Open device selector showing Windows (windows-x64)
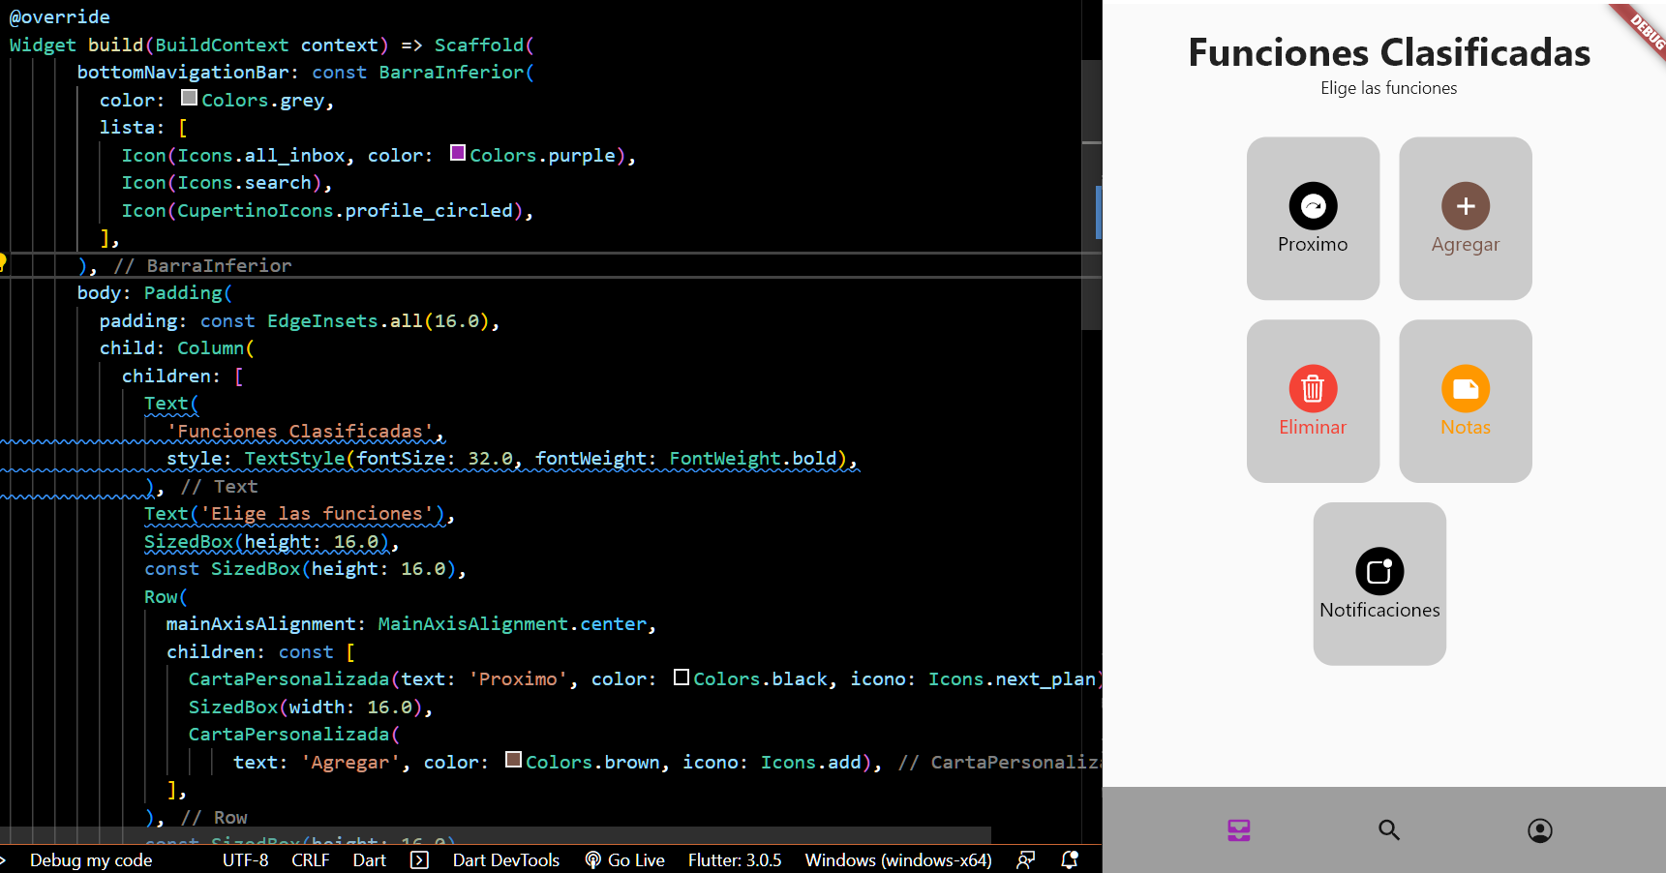Image resolution: width=1666 pixels, height=873 pixels. (896, 859)
